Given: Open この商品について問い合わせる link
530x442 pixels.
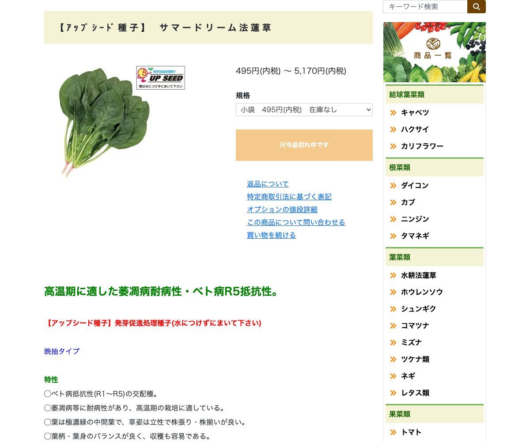Looking at the screenshot, I should tap(296, 222).
